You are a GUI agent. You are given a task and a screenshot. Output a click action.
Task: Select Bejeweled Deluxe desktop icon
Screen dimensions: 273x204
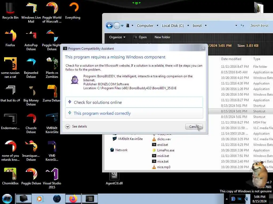31,68
